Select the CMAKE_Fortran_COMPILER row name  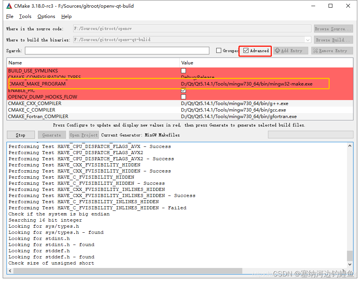coord(38,117)
